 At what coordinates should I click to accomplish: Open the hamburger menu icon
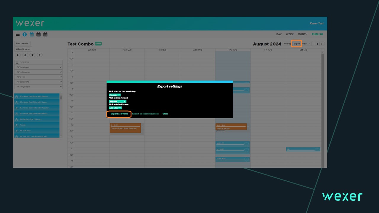coord(18,34)
